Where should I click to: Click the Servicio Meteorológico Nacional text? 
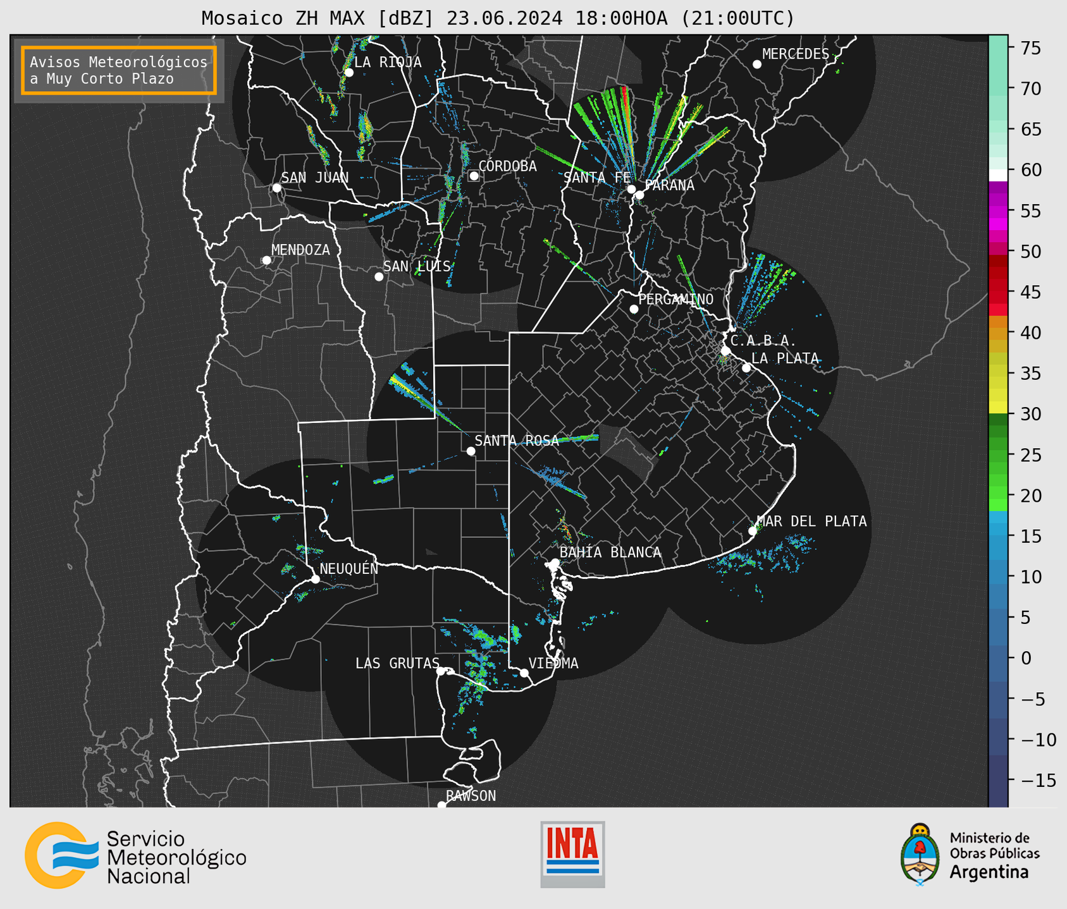176,858
